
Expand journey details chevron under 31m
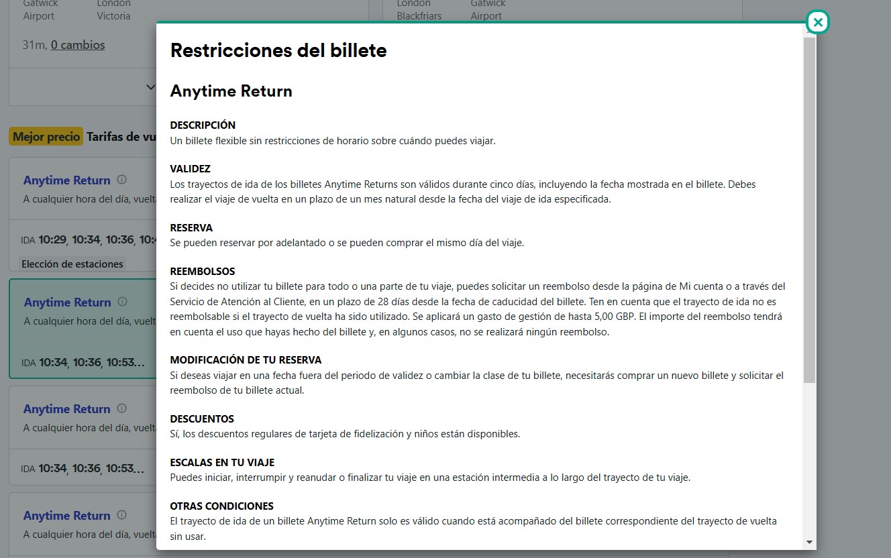pyautogui.click(x=150, y=87)
